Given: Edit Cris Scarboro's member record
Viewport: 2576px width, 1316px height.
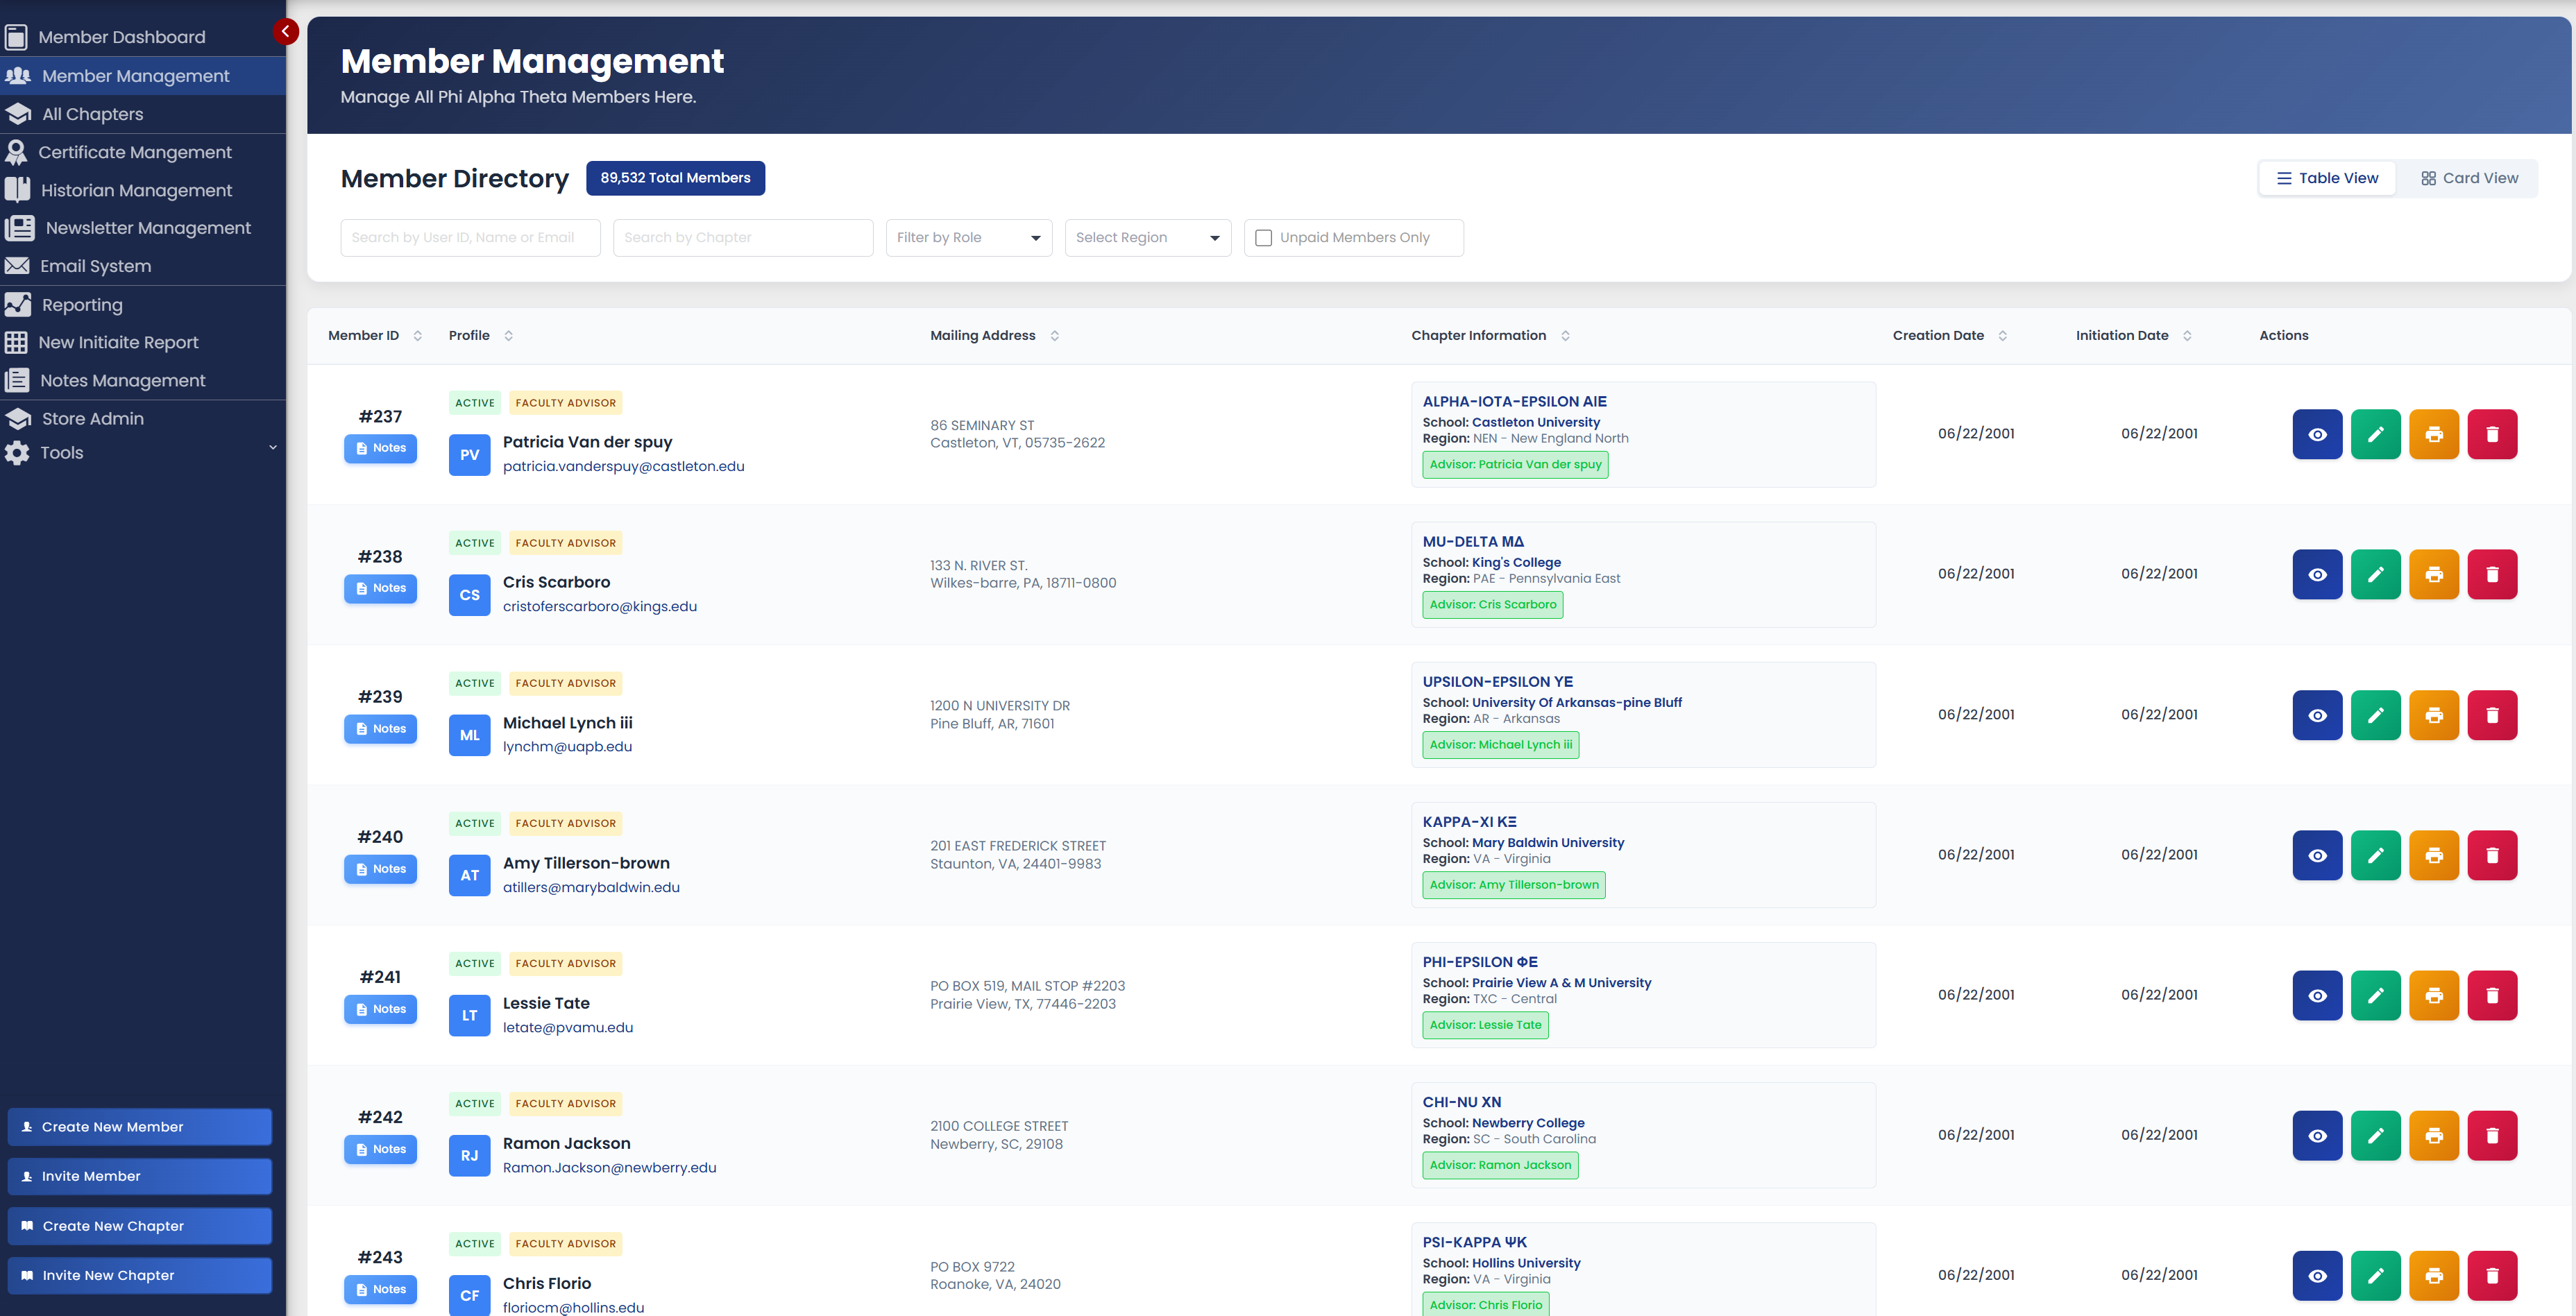Looking at the screenshot, I should pos(2376,574).
